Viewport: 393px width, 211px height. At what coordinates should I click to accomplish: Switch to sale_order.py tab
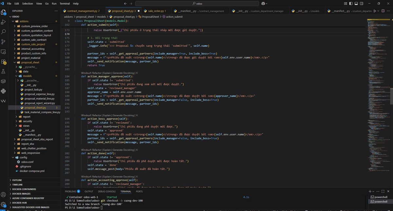coord(157,11)
